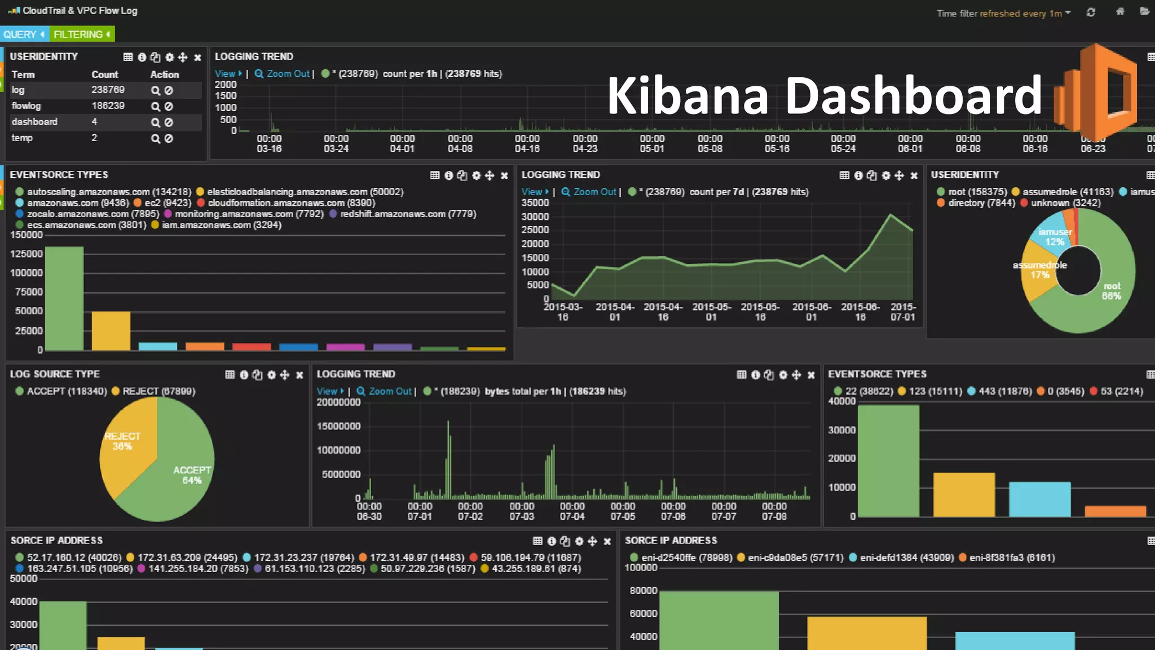
Task: Click the yellow dot beside eni-c9da08e5 (57171)
Action: pyautogui.click(x=740, y=557)
